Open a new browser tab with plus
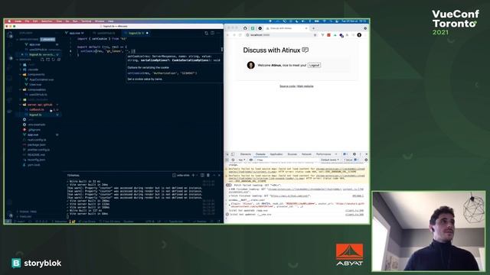Image resolution: width=490 pixels, height=275 pixels. pyautogui.click(x=313, y=28)
